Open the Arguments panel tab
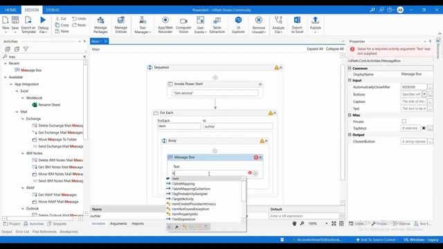This screenshot has height=249, width=443. (x=118, y=223)
